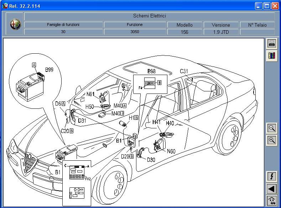Maximize the Rel. 32.2.114 window
Viewport: 281px width, 208px height.
tap(267, 5)
